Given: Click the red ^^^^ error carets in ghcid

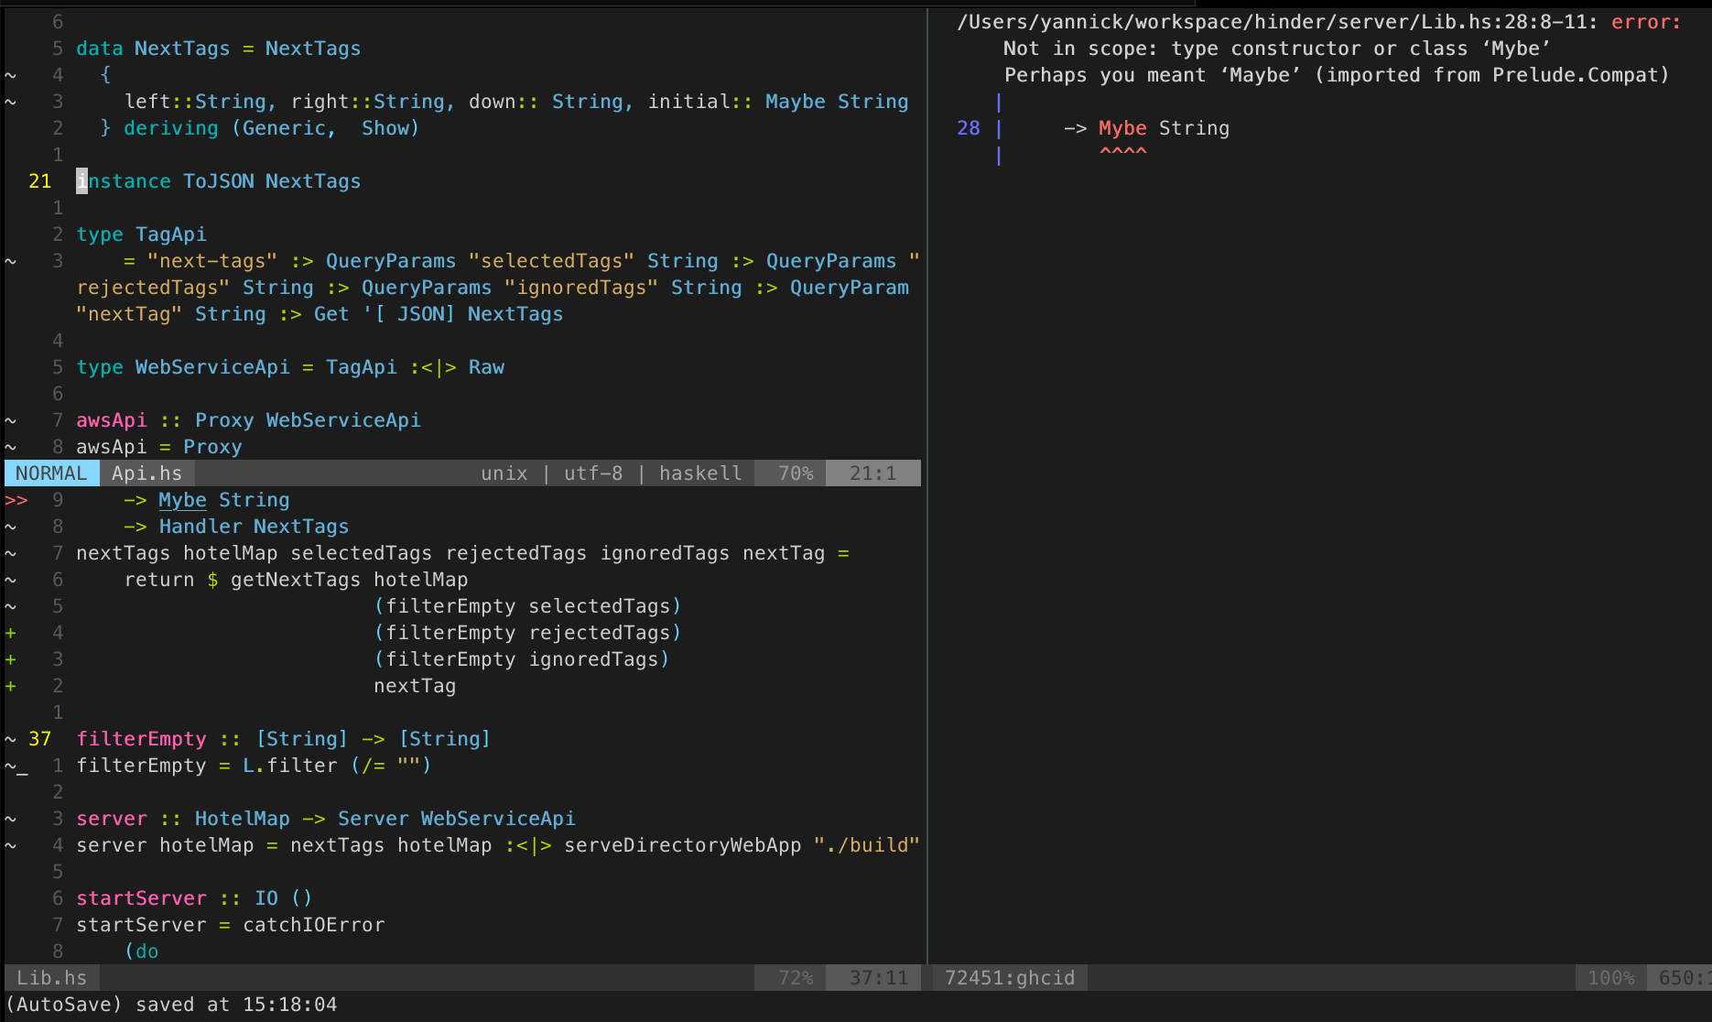Looking at the screenshot, I should click(x=1122, y=152).
